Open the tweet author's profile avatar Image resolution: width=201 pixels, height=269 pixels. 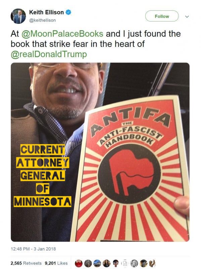(18, 16)
